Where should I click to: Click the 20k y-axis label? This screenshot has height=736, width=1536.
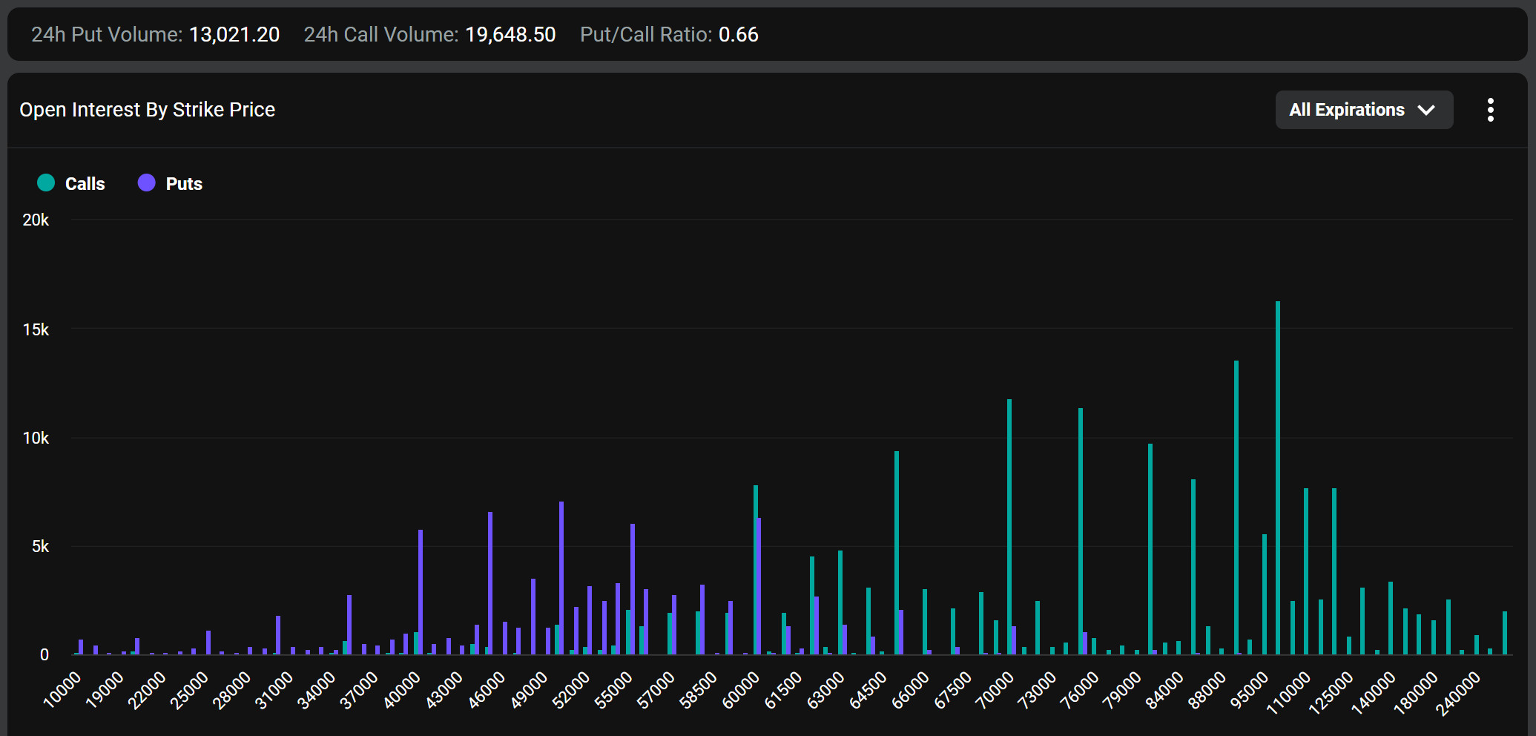[36, 220]
